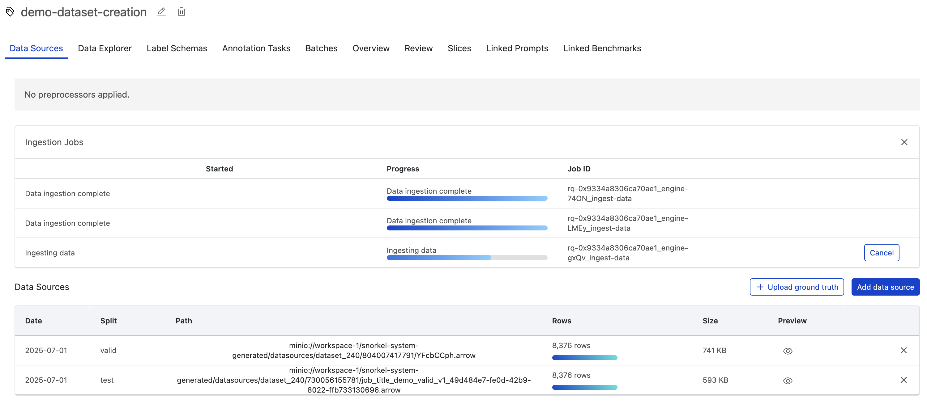Preview the test split data source
927x404 pixels.
click(787, 380)
